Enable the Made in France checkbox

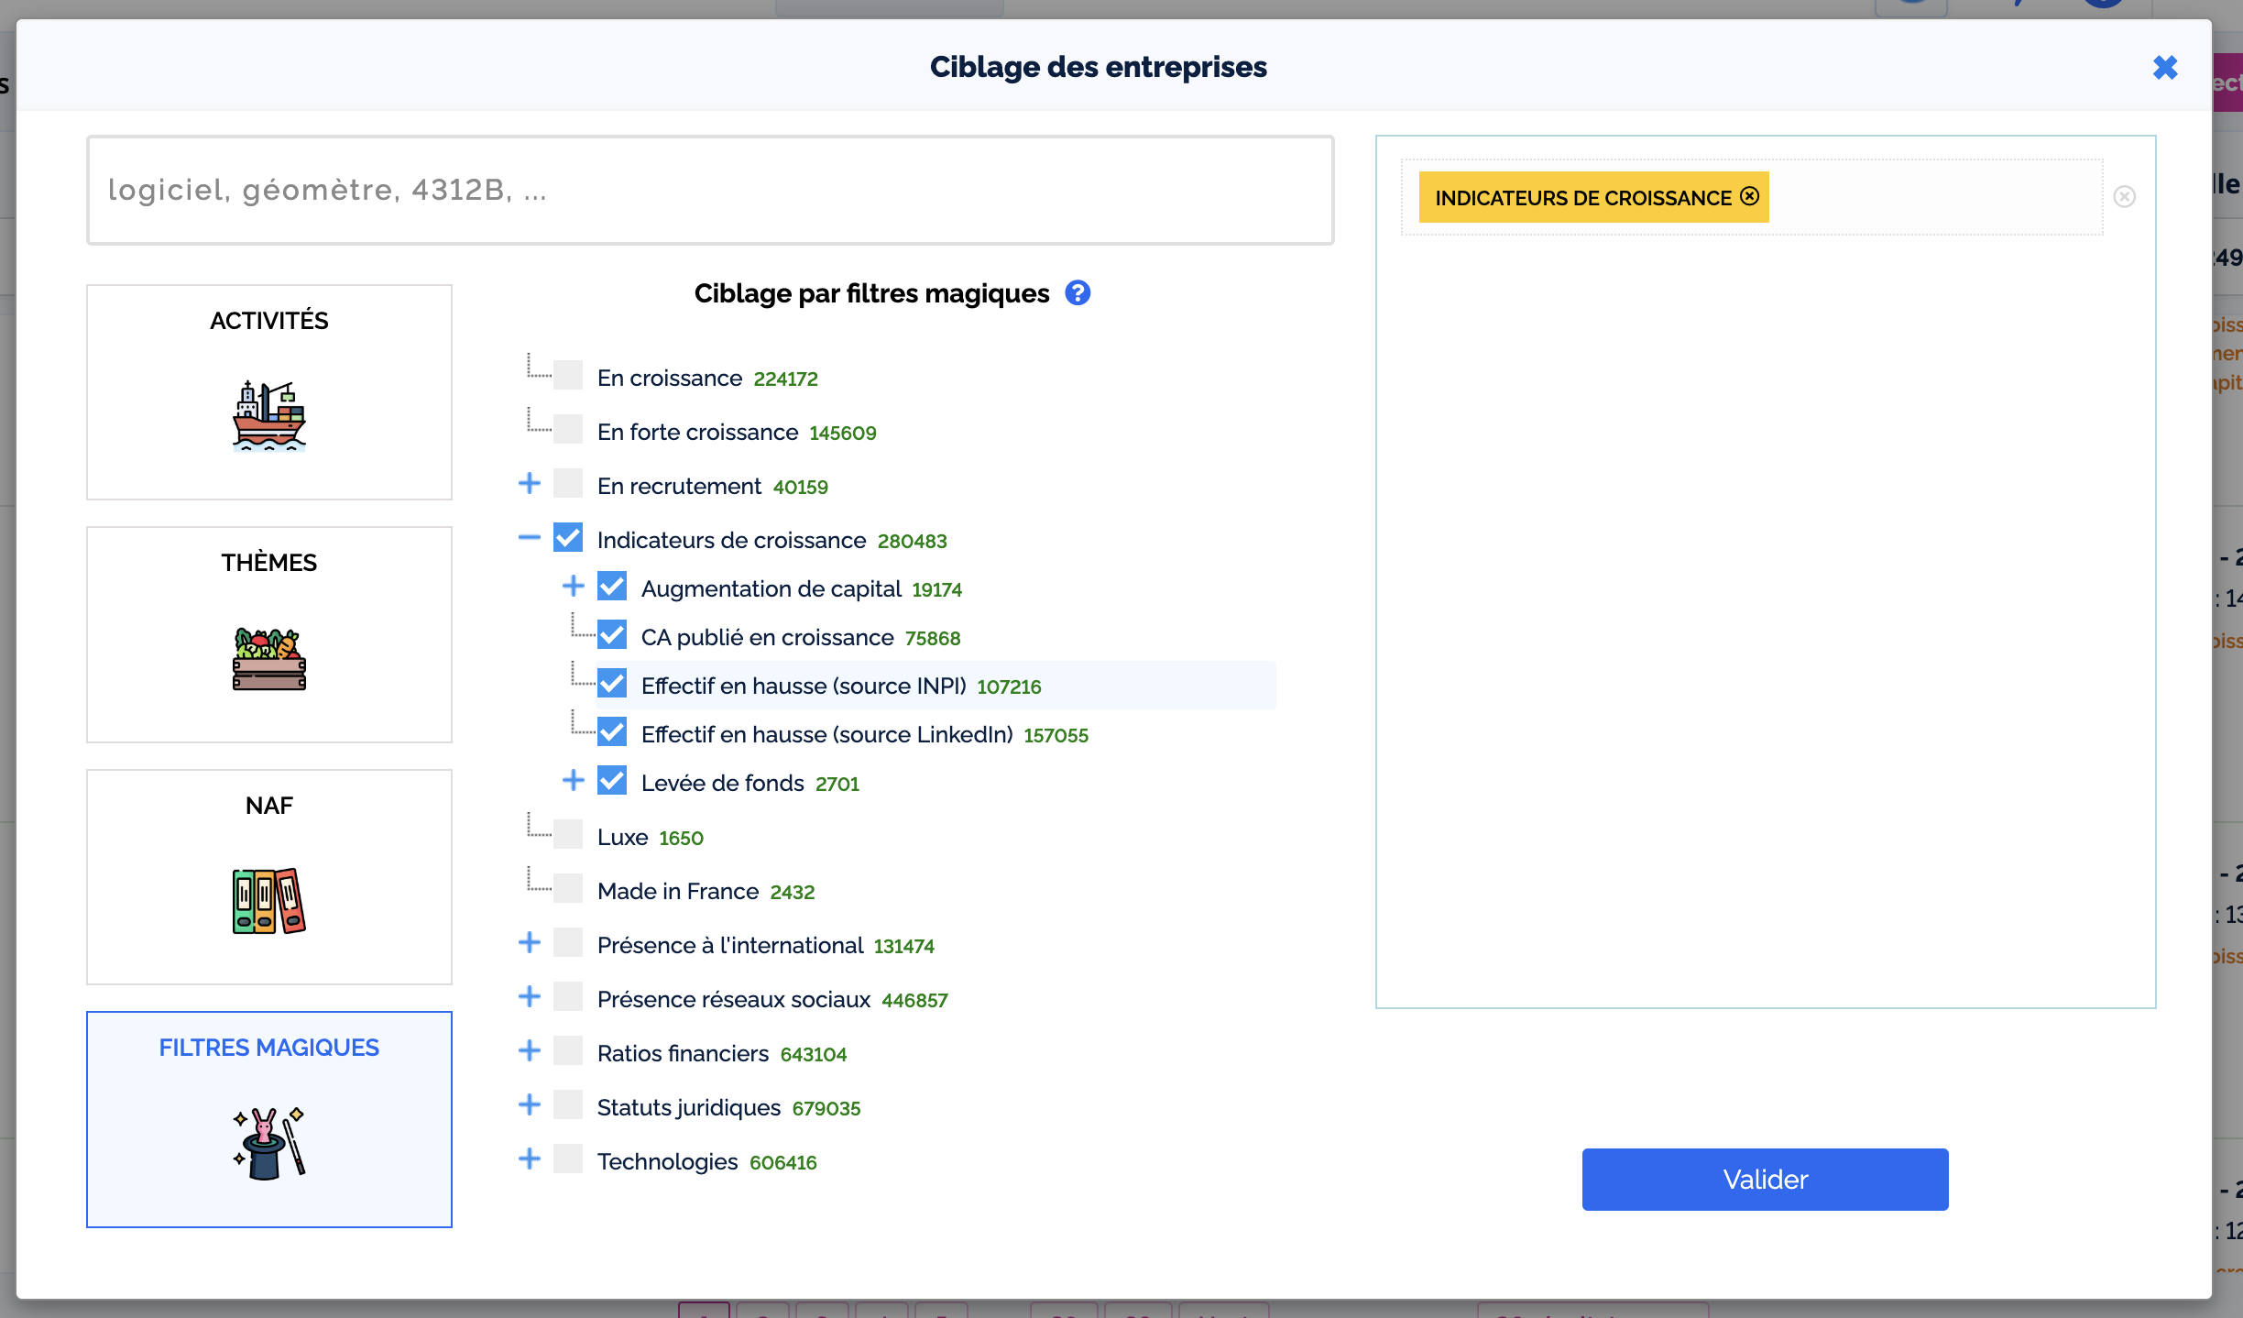[x=568, y=890]
